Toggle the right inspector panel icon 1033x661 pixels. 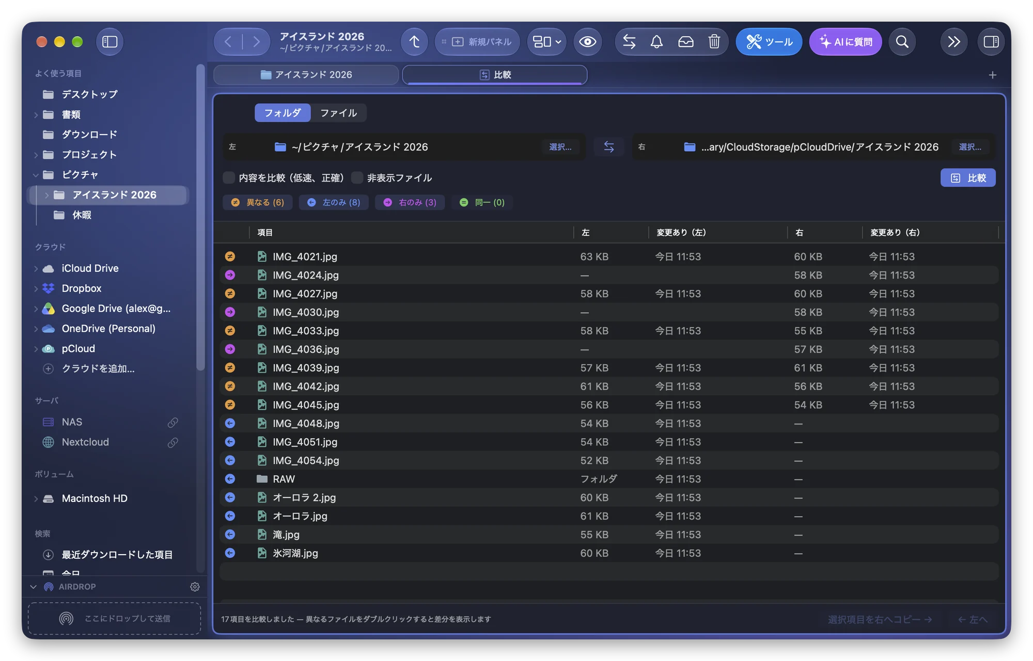[991, 42]
